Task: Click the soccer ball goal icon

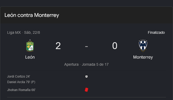Action: [x=87, y=77]
